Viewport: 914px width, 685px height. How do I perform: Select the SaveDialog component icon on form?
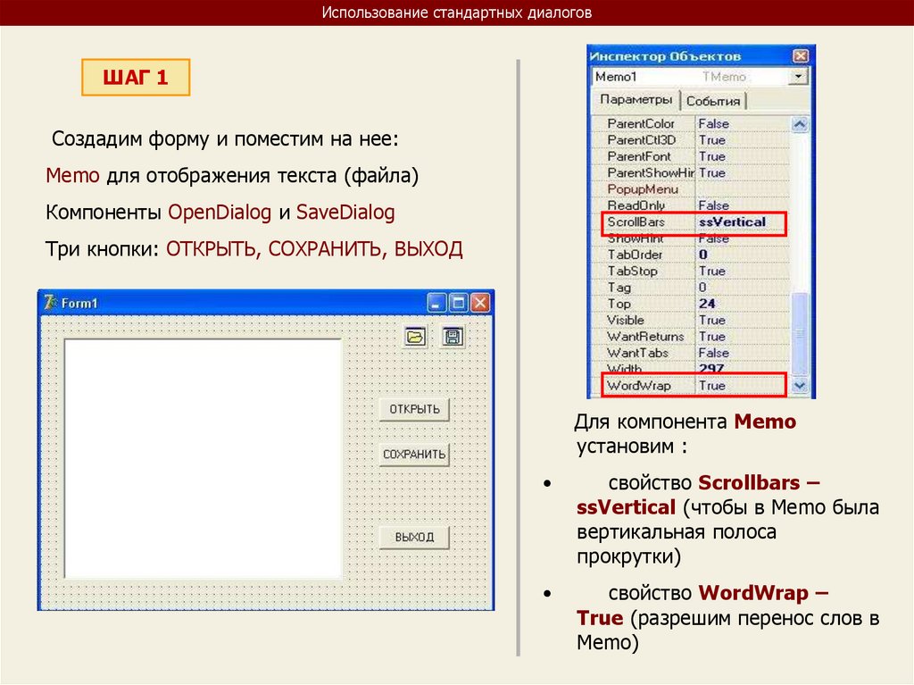[x=453, y=337]
